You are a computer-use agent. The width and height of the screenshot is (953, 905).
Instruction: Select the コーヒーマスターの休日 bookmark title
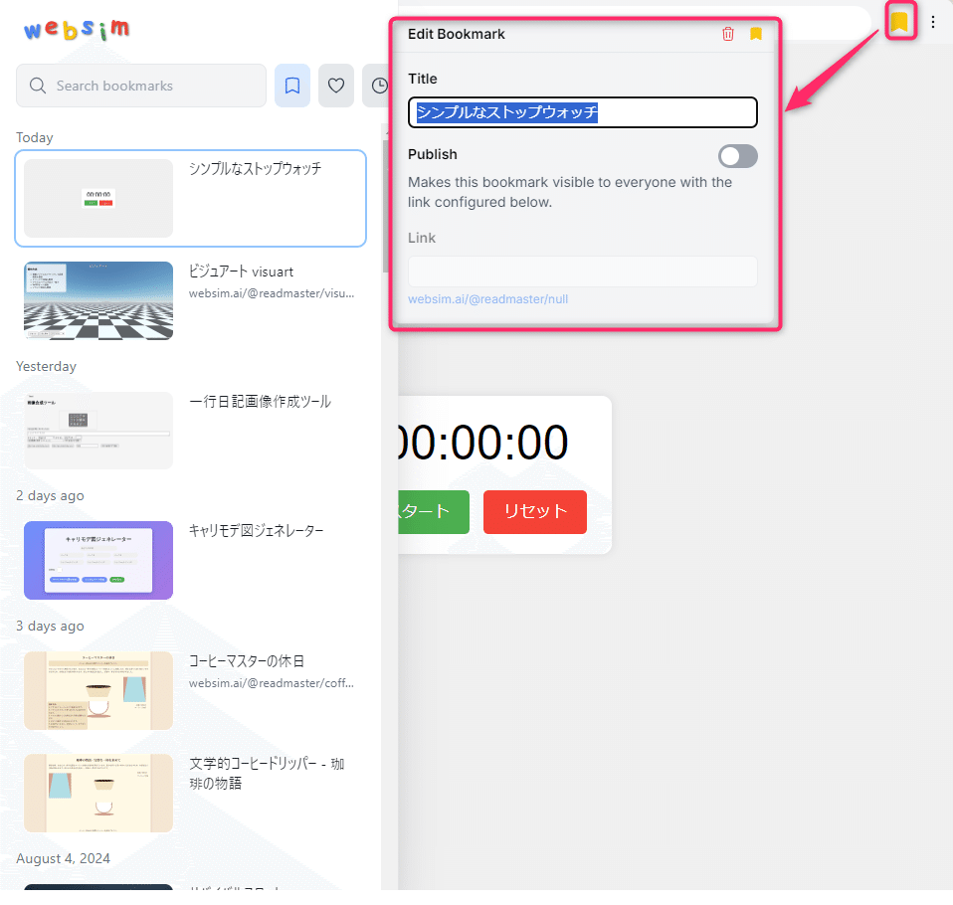point(246,661)
